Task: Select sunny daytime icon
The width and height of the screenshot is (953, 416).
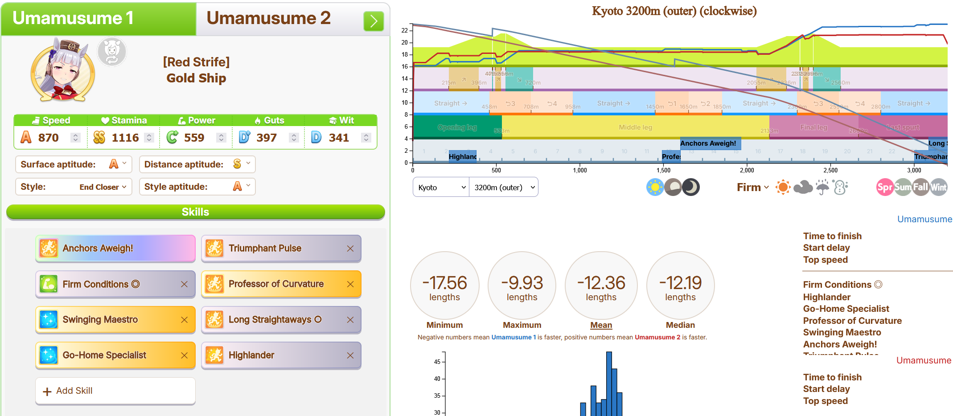Action: [655, 188]
